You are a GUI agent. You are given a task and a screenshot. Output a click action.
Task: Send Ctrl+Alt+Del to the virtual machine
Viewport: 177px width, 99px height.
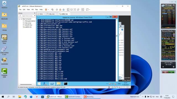tap(52, 10)
